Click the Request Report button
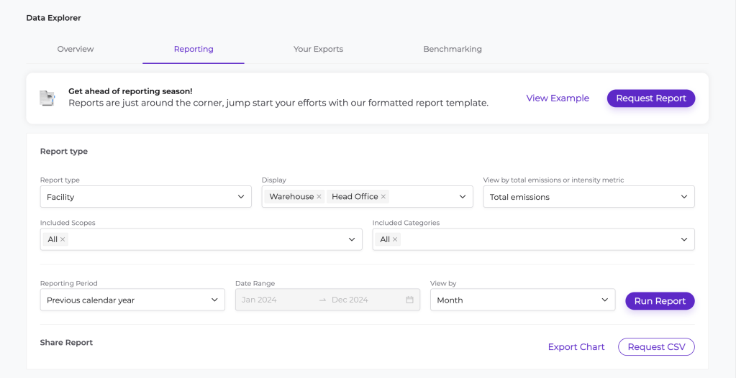 coord(650,98)
